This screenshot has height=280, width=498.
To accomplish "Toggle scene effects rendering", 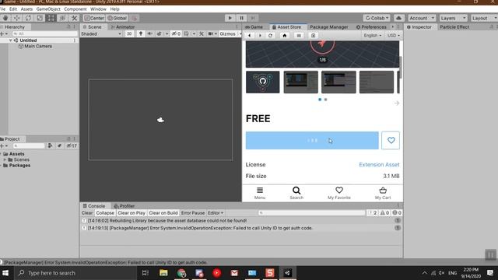I will pos(159,33).
